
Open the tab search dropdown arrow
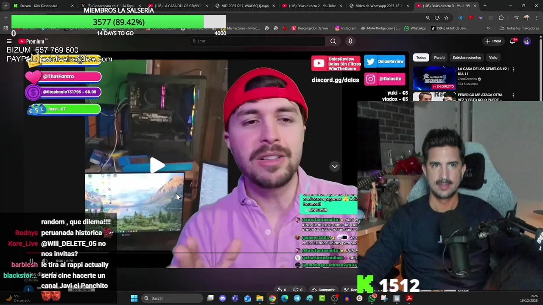coord(5,6)
